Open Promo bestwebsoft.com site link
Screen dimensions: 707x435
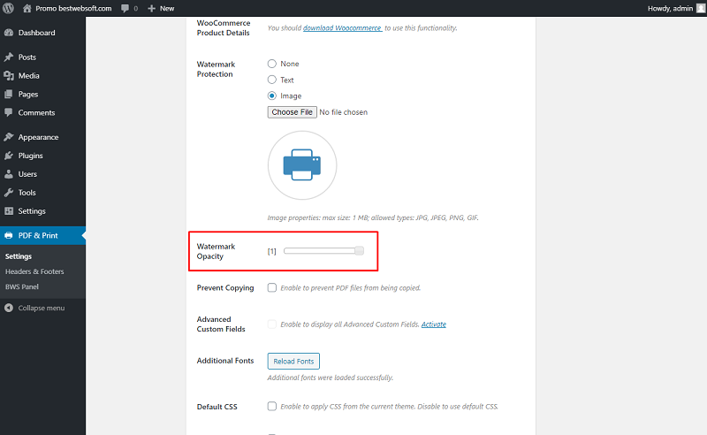(73, 8)
